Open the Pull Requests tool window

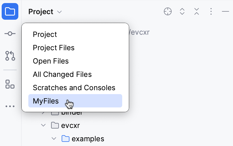point(10,56)
